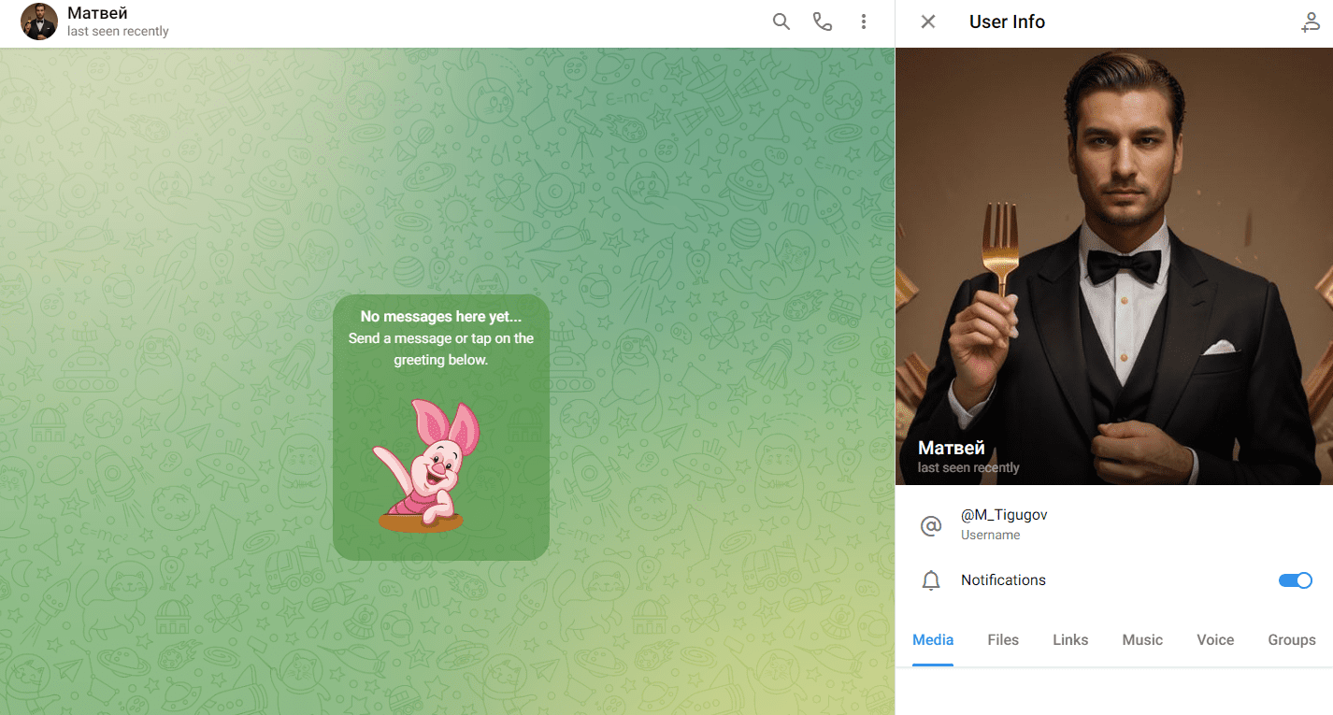The image size is (1333, 715).
Task: Open the three-dot more actions menu
Action: (864, 21)
